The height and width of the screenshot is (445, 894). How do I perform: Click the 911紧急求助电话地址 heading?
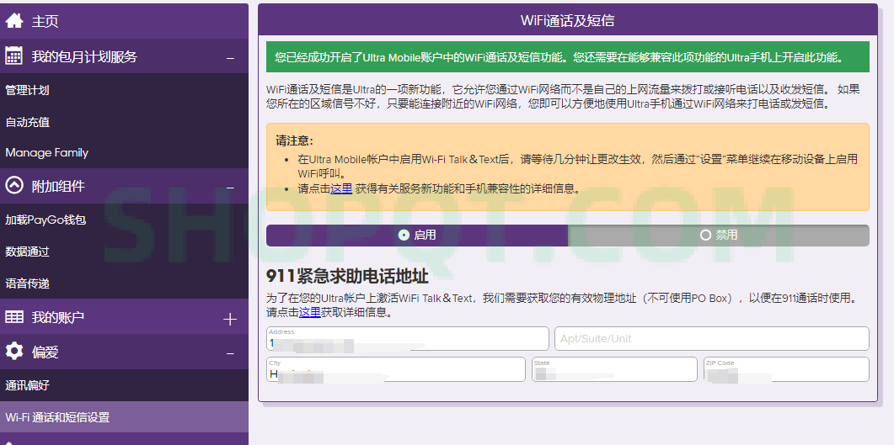point(347,277)
